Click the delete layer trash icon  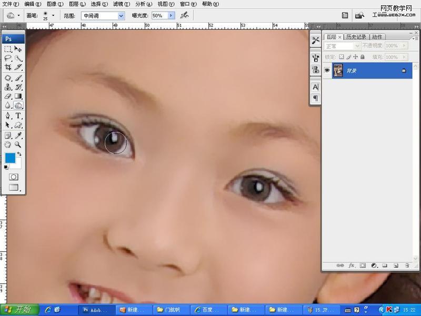(407, 266)
